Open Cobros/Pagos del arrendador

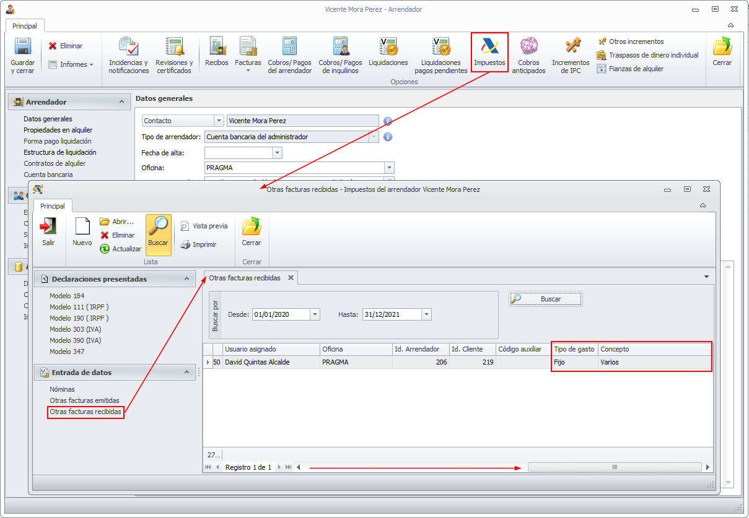290,55
